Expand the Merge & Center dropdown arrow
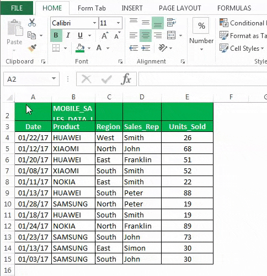Viewport: 267px width, 276px height. pyautogui.click(x=180, y=35)
